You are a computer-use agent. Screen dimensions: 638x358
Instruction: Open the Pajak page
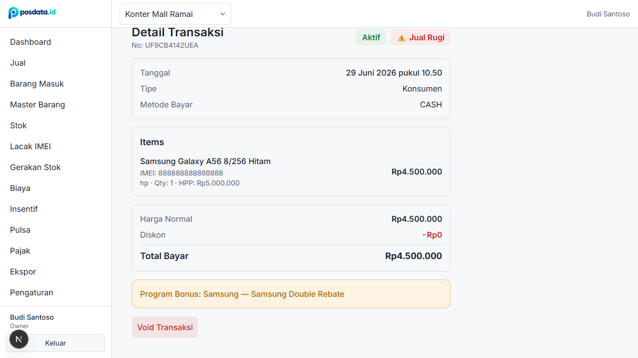pyautogui.click(x=20, y=251)
